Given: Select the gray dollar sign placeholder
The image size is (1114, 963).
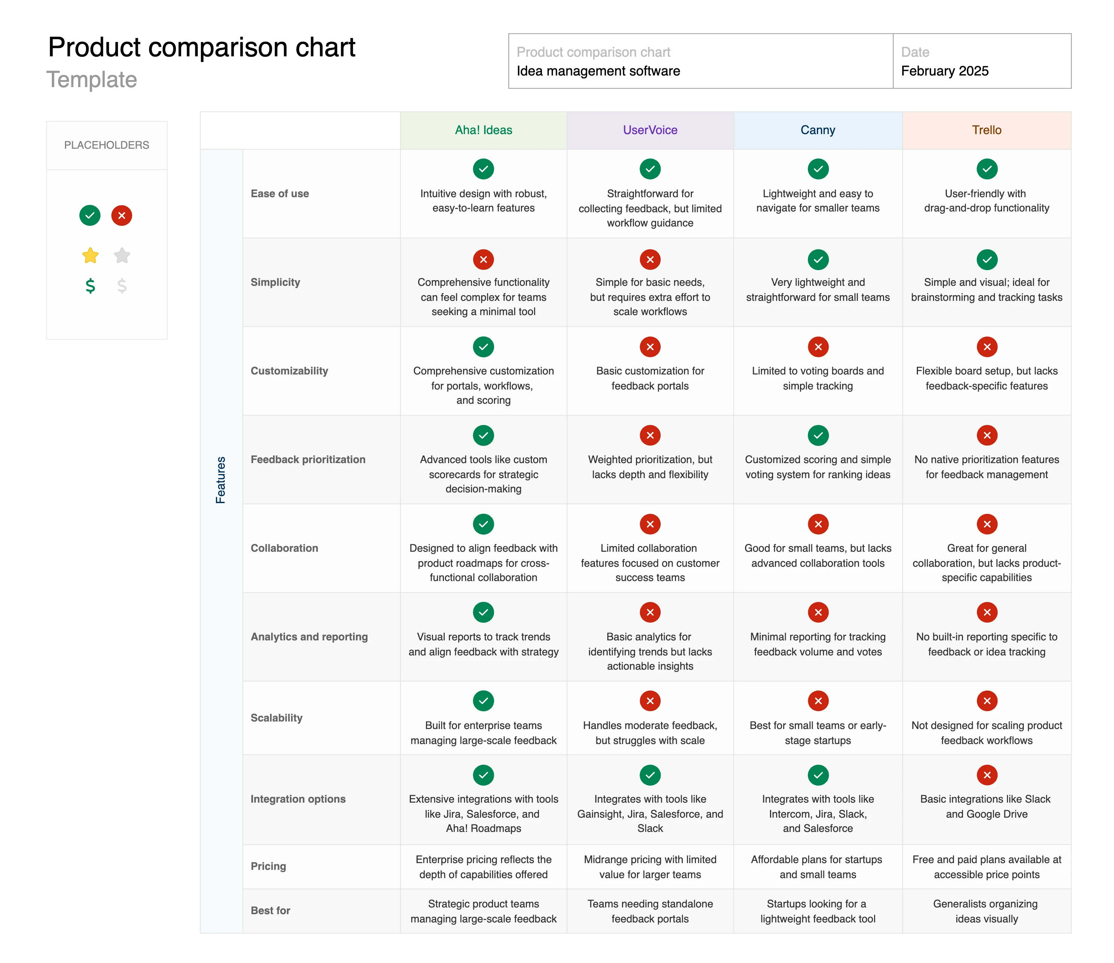Looking at the screenshot, I should coord(122,285).
